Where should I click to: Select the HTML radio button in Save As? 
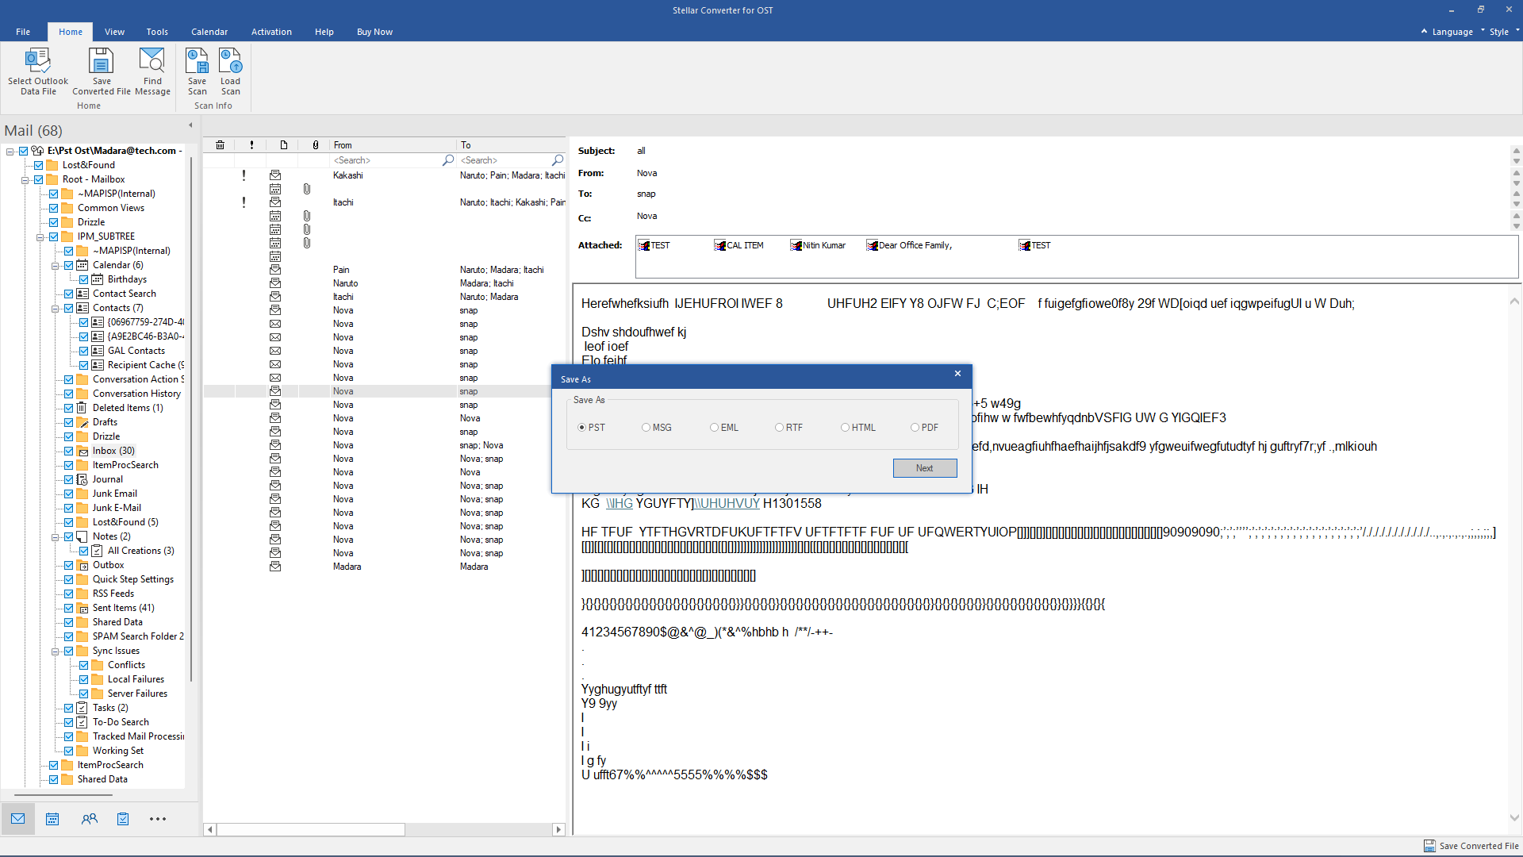coord(845,427)
